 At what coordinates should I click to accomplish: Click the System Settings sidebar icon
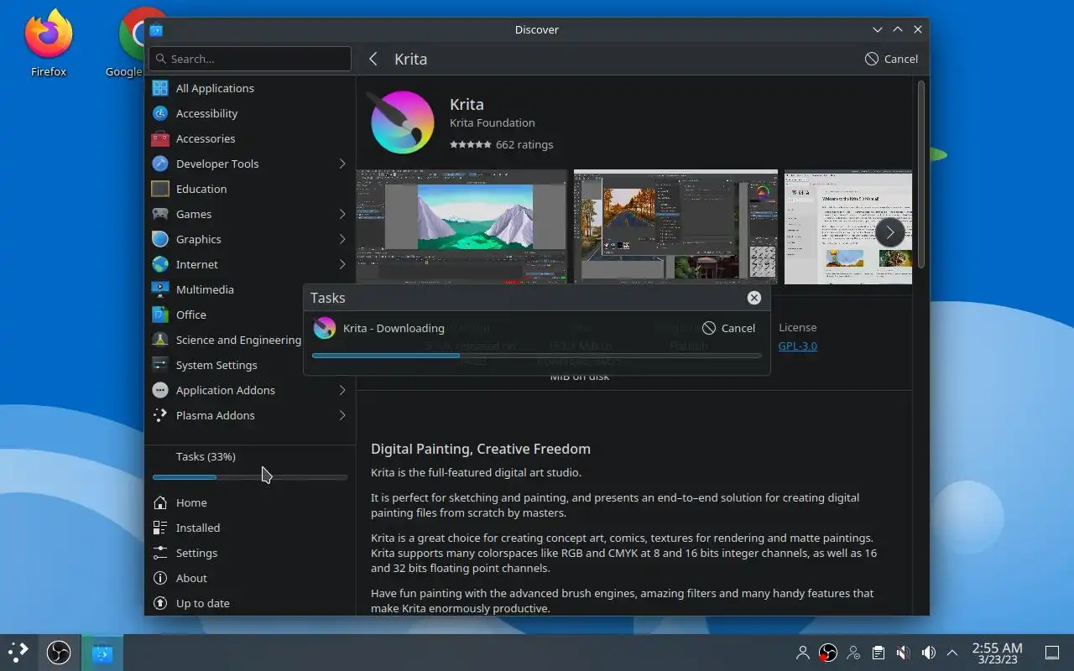click(160, 365)
